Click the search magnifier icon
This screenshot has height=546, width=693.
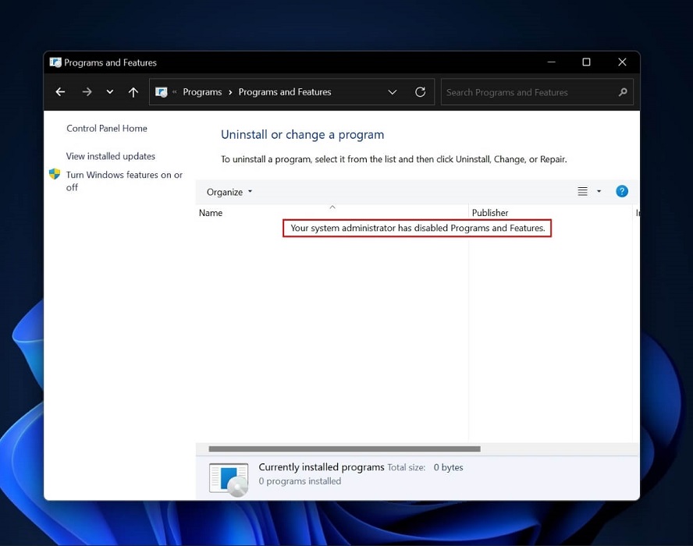622,92
